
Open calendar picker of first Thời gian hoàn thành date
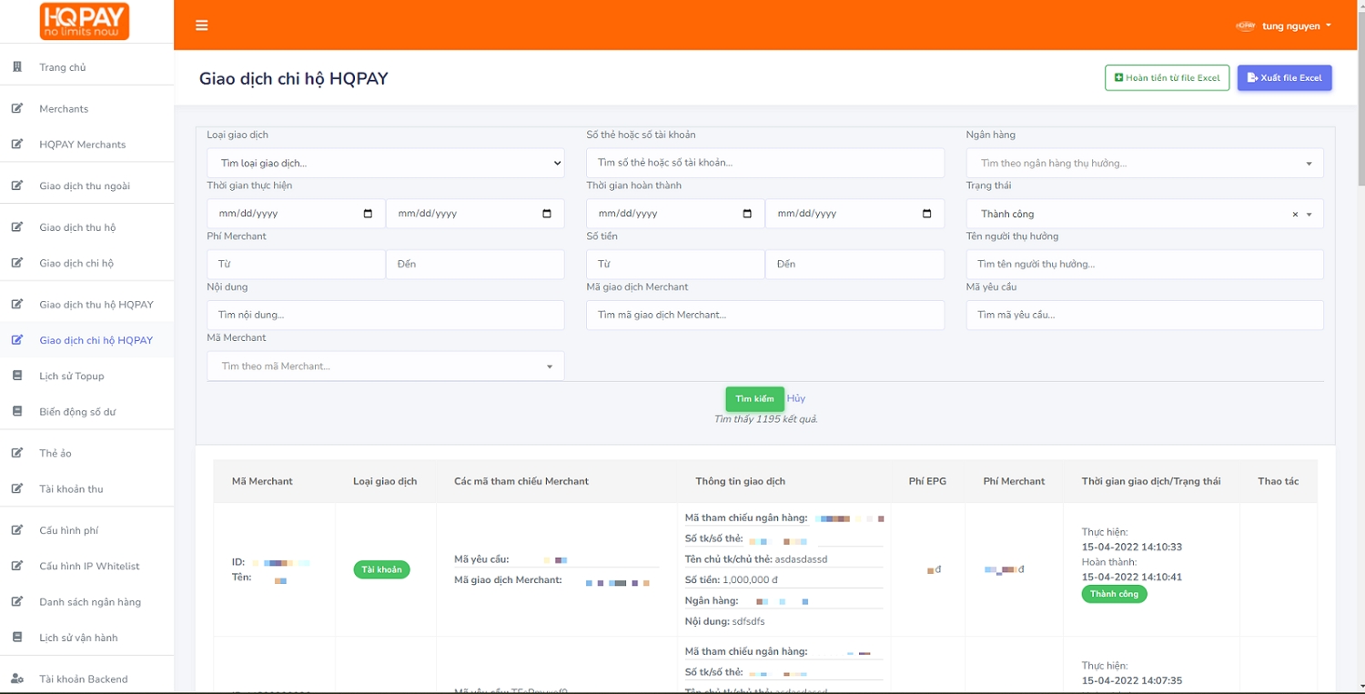click(747, 214)
